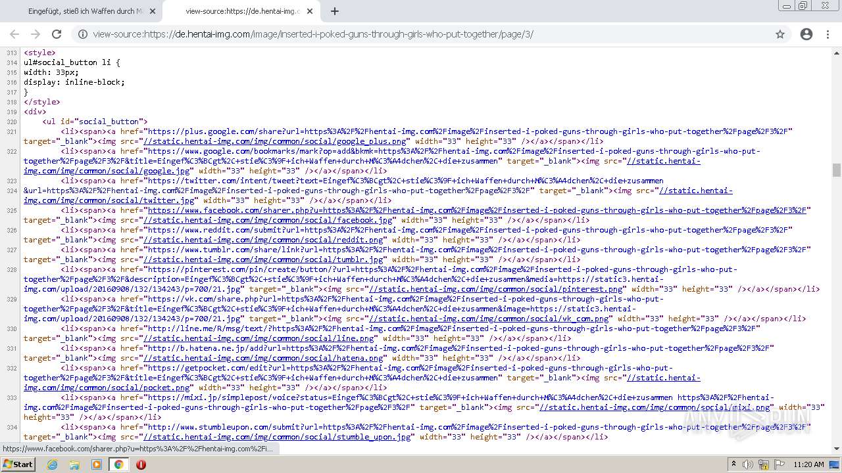The image size is (842, 473).
Task: Go back with the browser back arrow
Action: click(x=14, y=34)
